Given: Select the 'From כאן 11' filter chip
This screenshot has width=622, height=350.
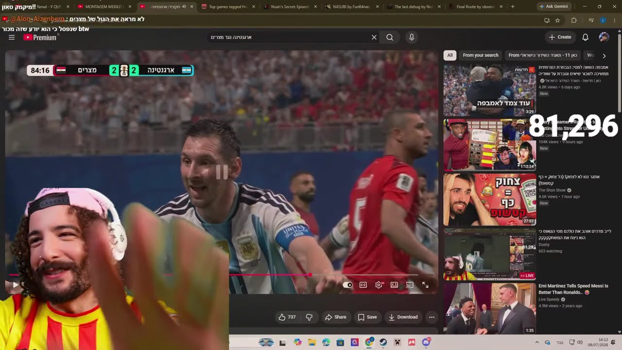Looking at the screenshot, I should click(543, 55).
